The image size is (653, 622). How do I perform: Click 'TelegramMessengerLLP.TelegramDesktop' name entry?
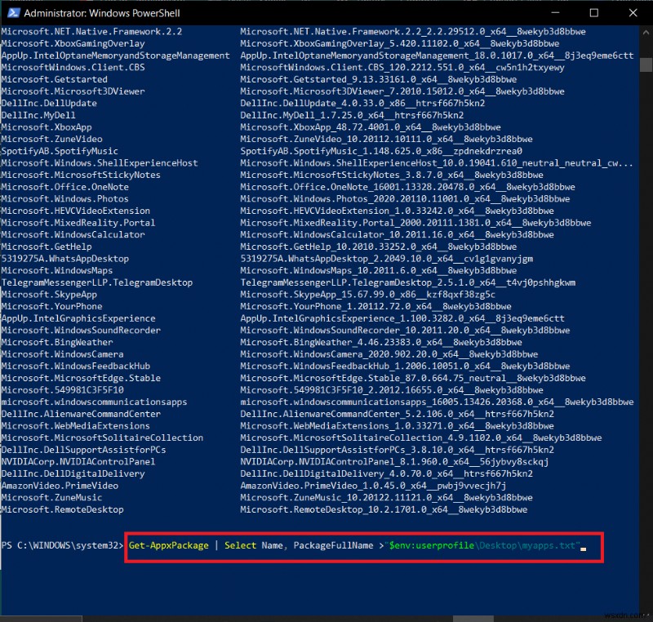point(97,282)
